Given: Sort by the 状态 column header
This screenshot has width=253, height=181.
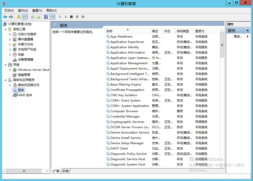Looking at the screenshot, I should click(169, 31).
